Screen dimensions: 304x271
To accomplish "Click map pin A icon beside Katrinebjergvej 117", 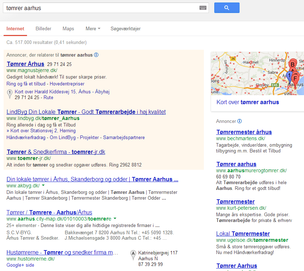I will (x=133, y=255).
